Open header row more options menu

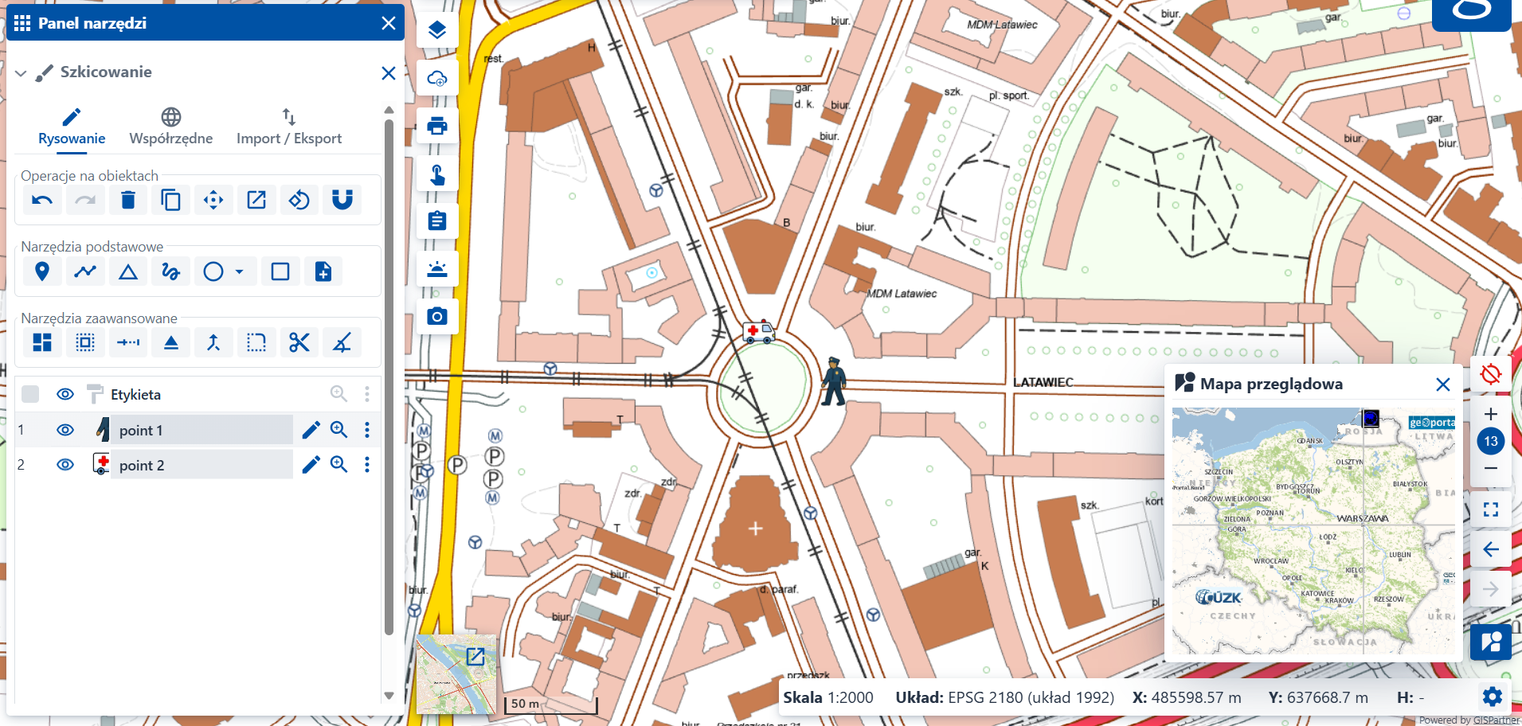367,394
